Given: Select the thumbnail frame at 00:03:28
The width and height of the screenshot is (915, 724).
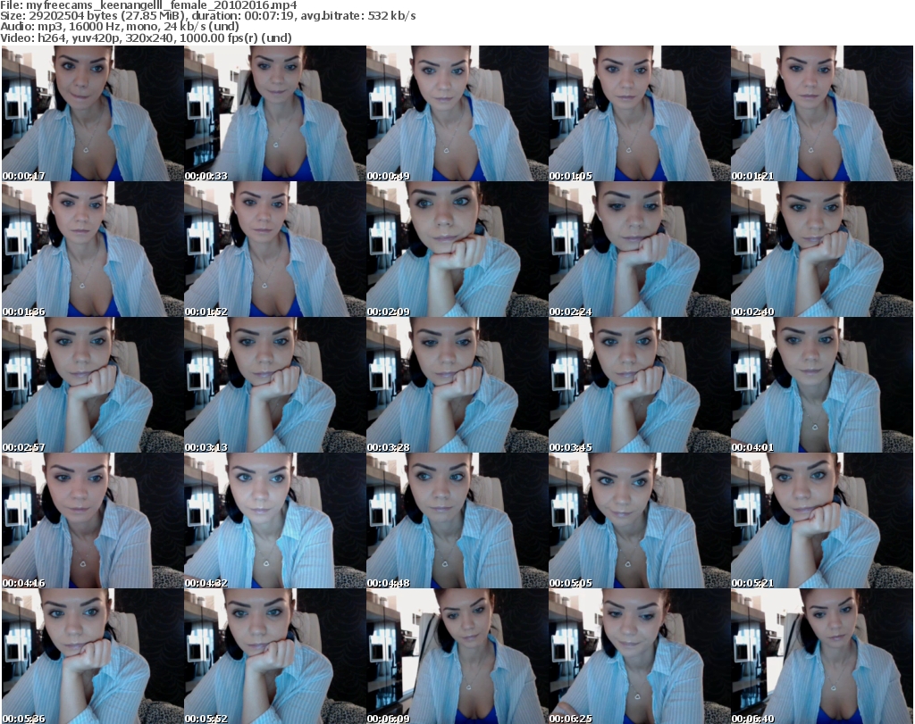Looking at the screenshot, I should [457, 386].
